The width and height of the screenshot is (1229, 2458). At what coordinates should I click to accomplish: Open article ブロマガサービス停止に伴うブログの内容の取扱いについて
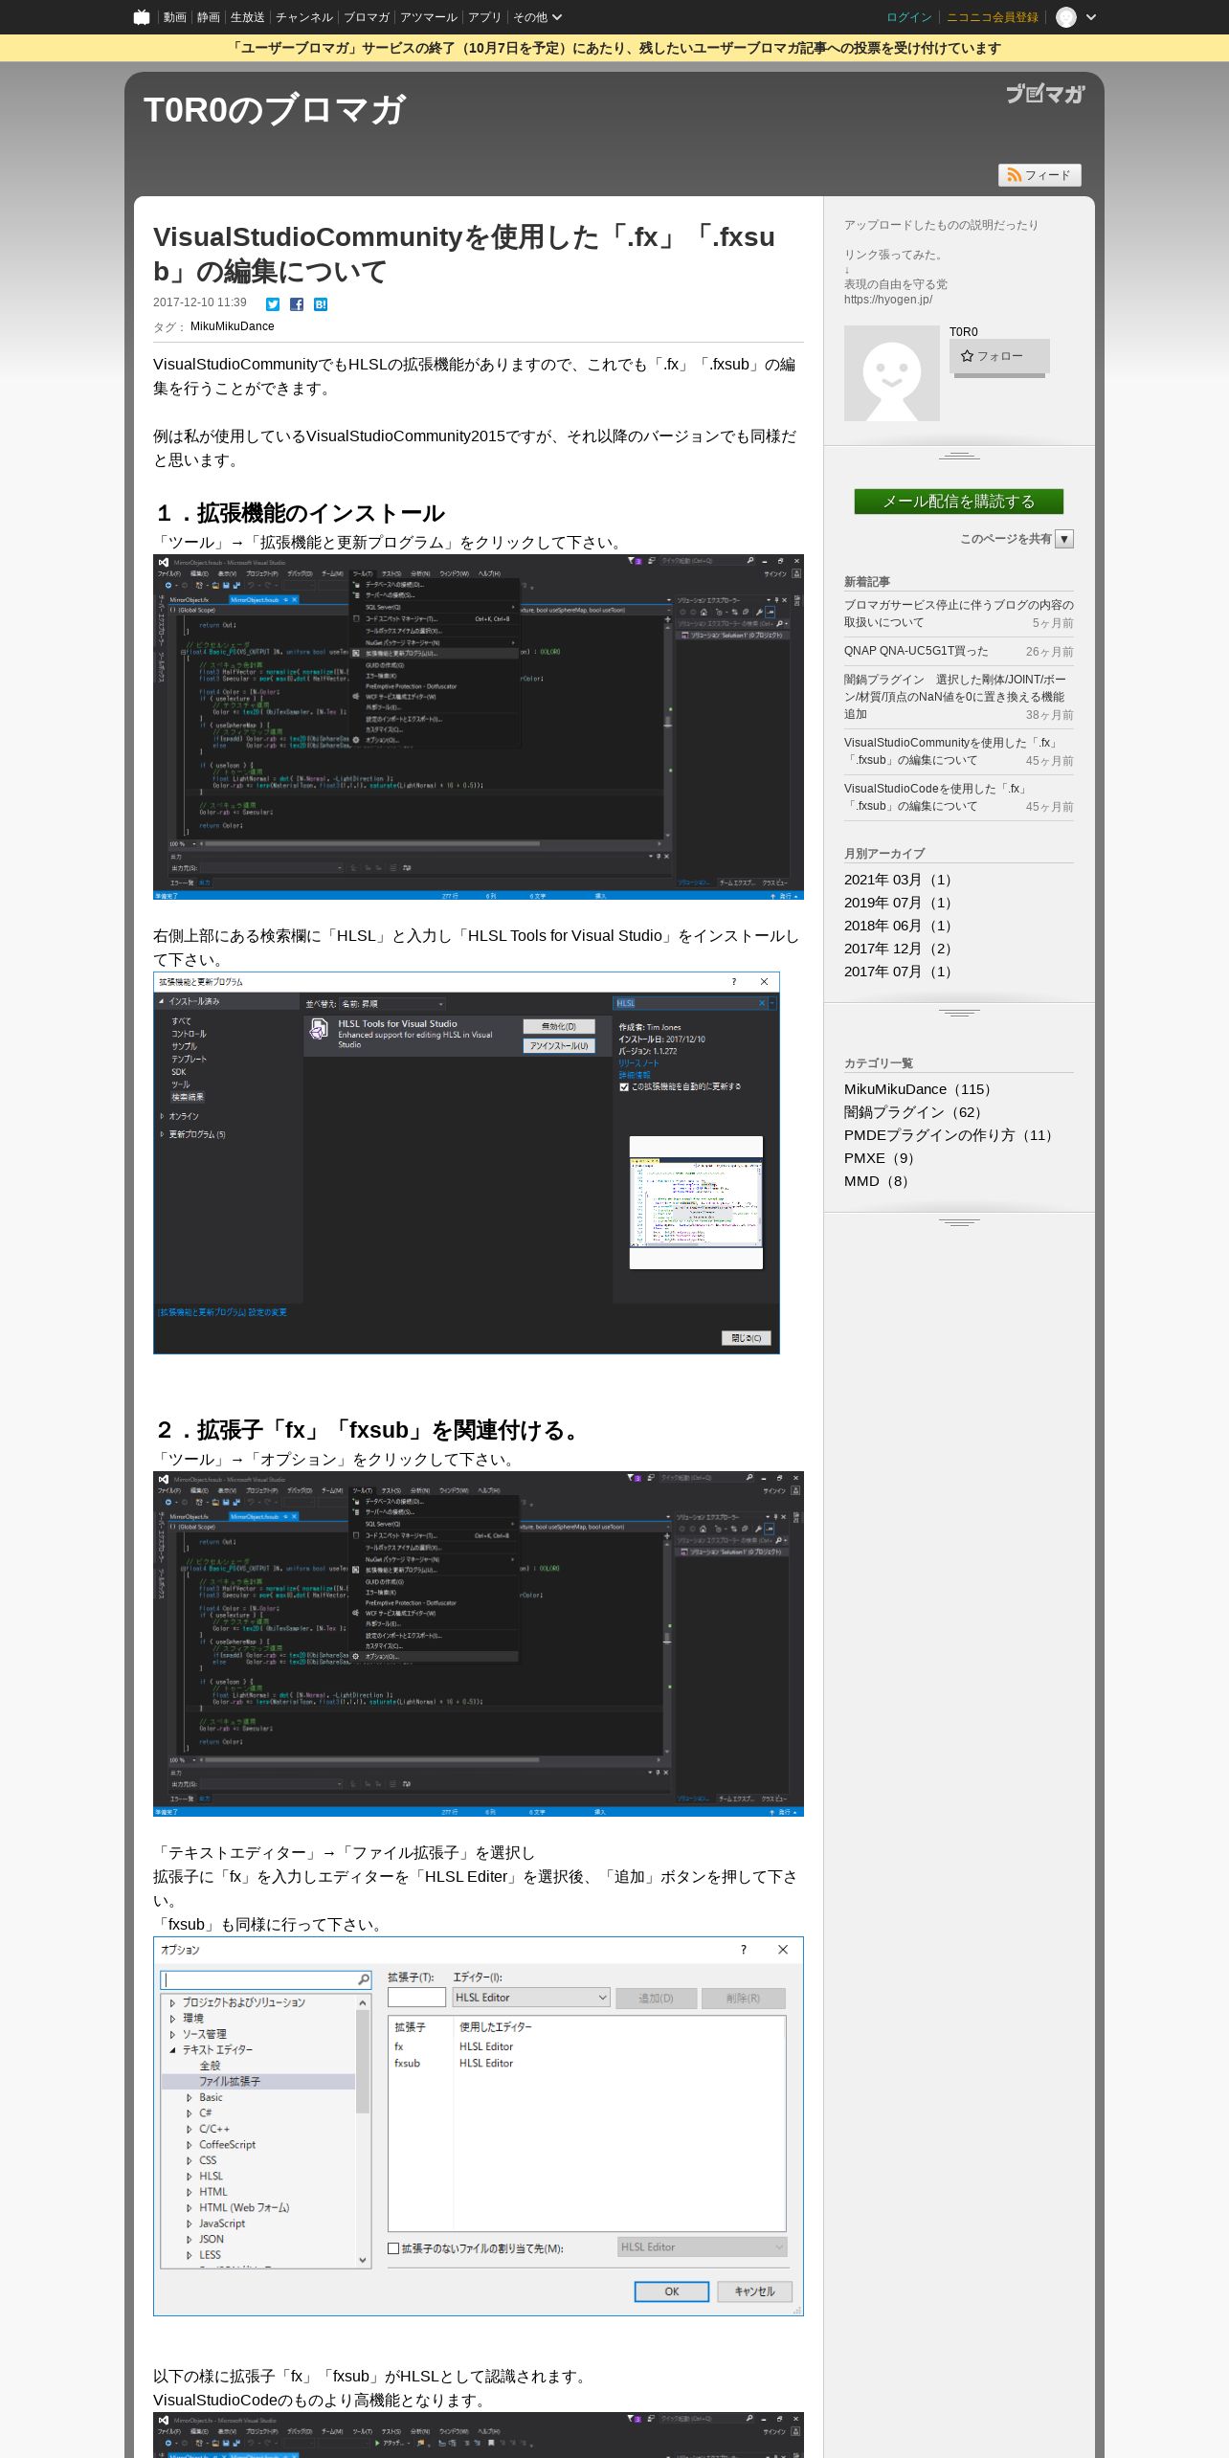click(x=958, y=614)
